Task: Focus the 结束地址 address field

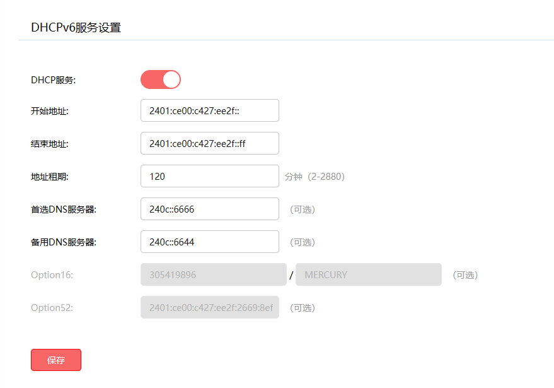Action: pos(209,143)
